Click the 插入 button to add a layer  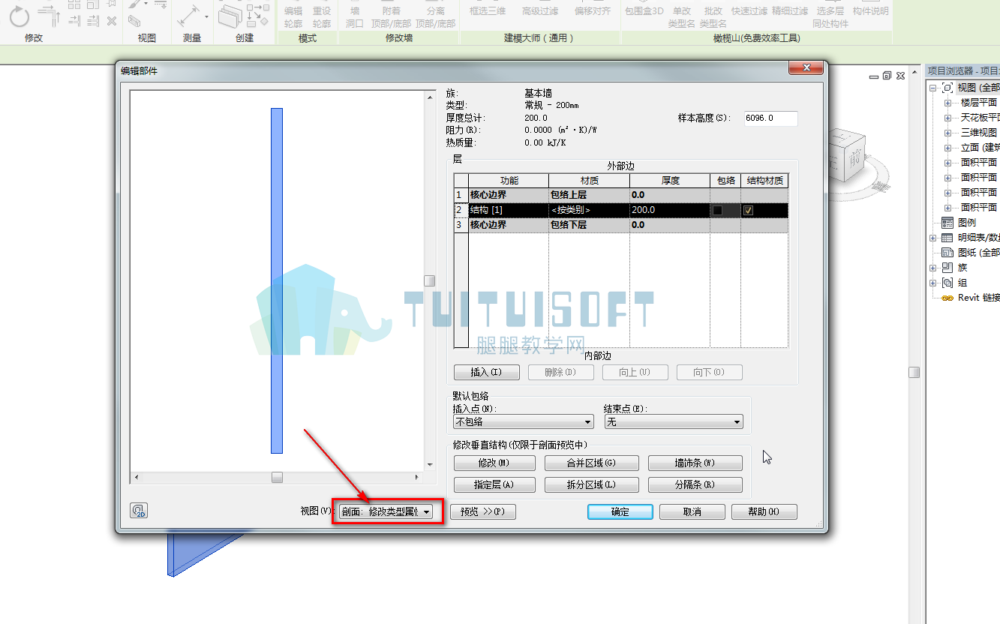[486, 372]
